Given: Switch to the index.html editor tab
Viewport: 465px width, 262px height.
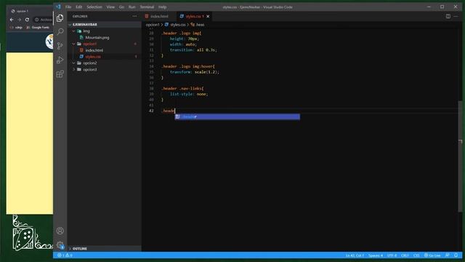Looking at the screenshot, I should (159, 16).
